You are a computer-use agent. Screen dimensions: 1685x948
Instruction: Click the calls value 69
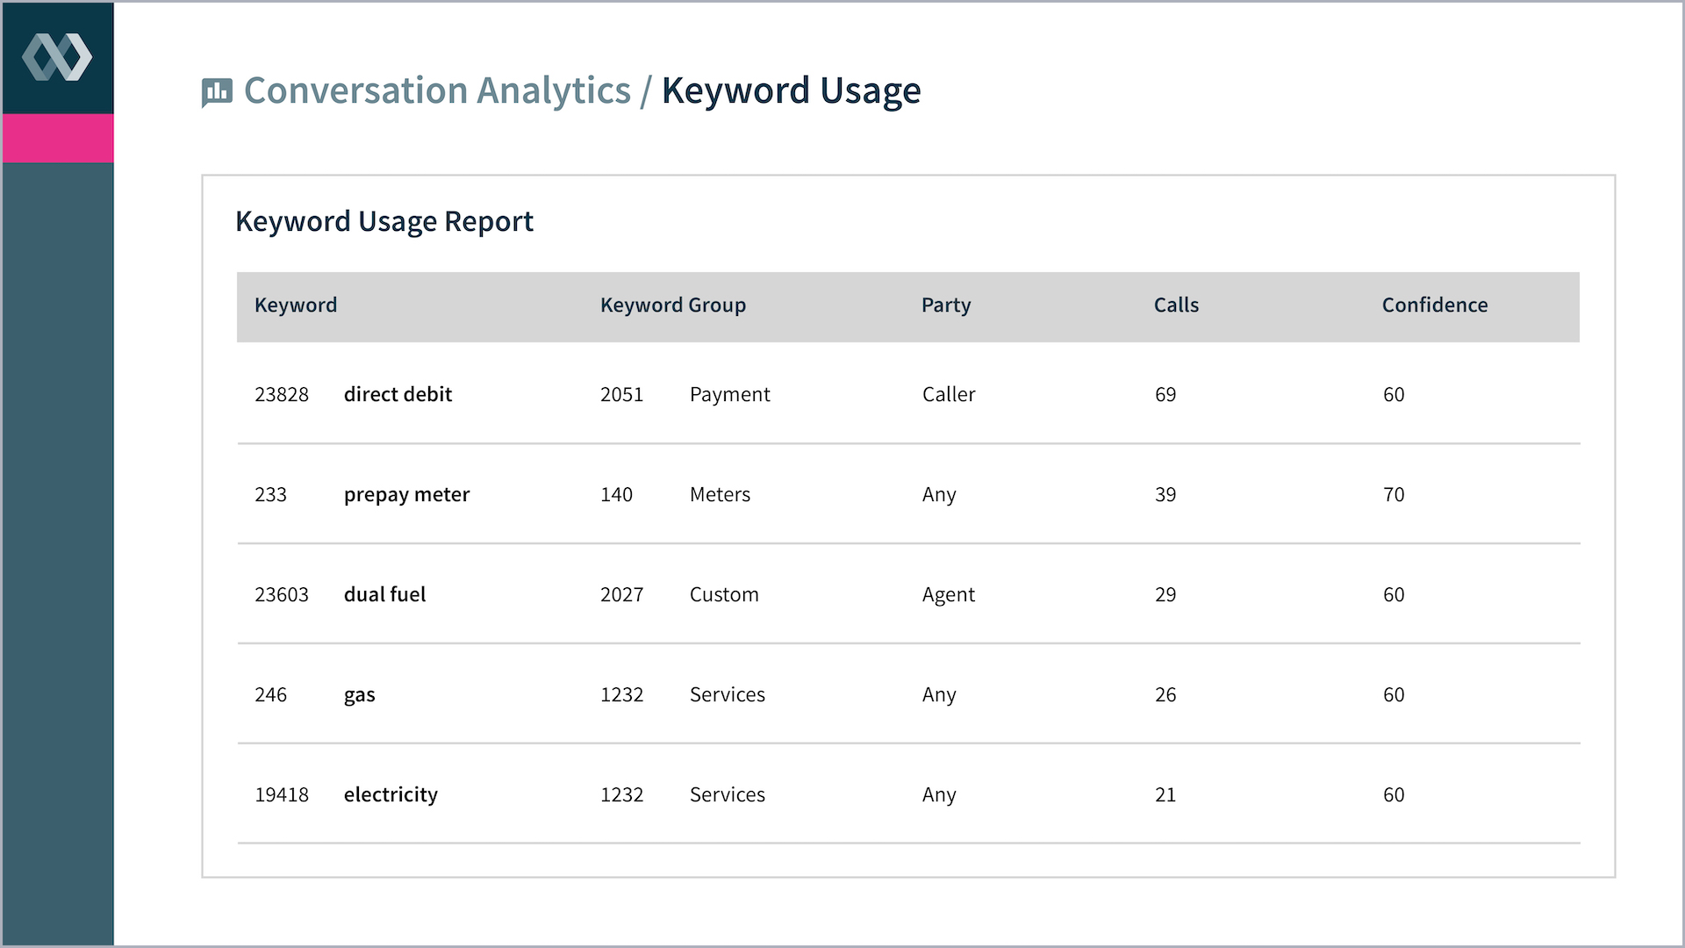[x=1165, y=394]
